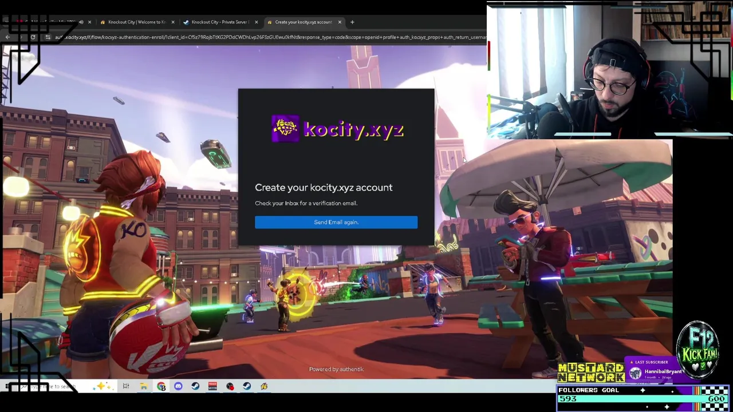
Task: Reload the current page
Action: [x=33, y=37]
